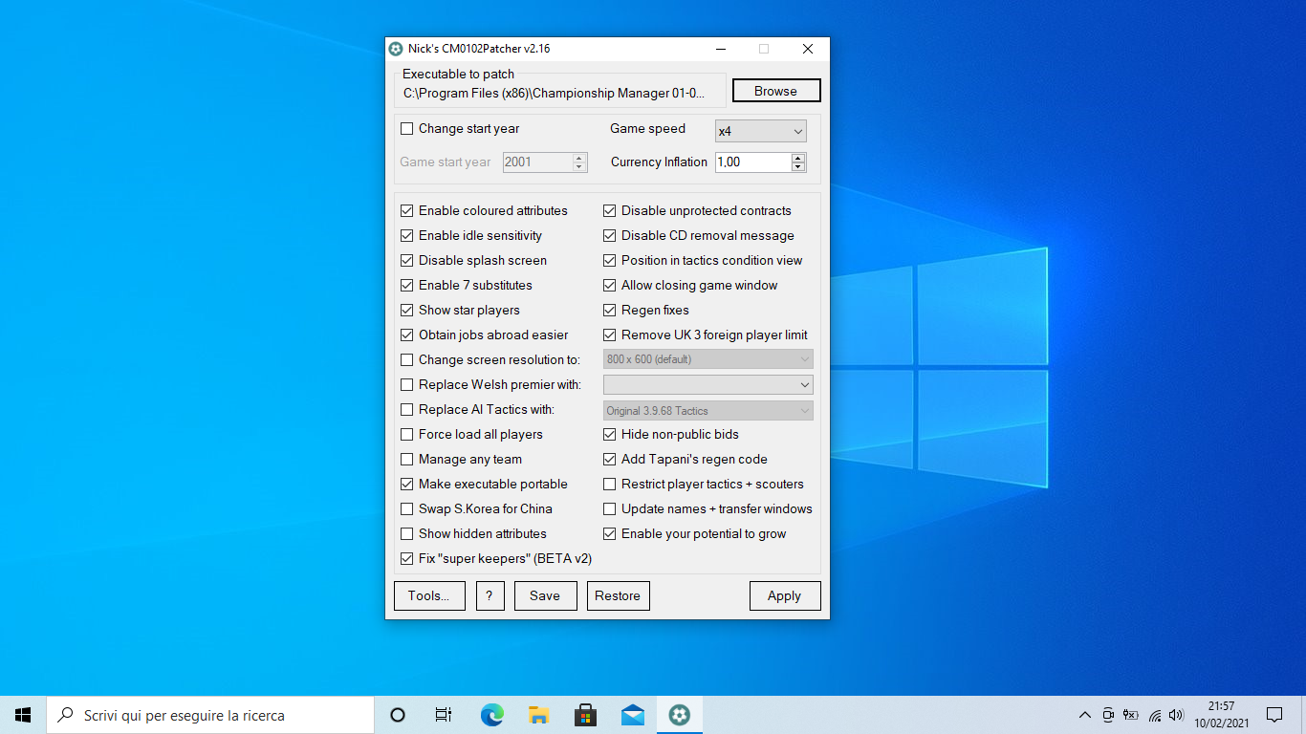The image size is (1306, 734).
Task: Check Force load all players
Action: [407, 435]
